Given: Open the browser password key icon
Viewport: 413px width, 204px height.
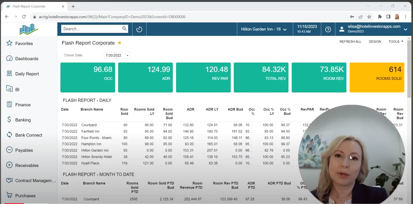Looking at the screenshot, I should click(x=352, y=17).
